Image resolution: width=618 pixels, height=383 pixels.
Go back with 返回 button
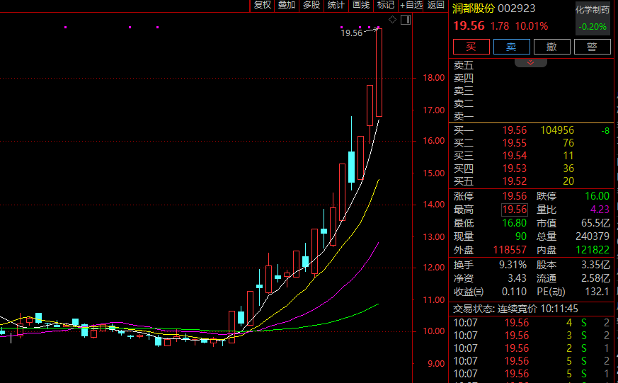(x=435, y=5)
